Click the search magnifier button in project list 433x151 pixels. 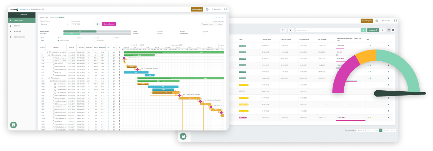[x=363, y=30]
